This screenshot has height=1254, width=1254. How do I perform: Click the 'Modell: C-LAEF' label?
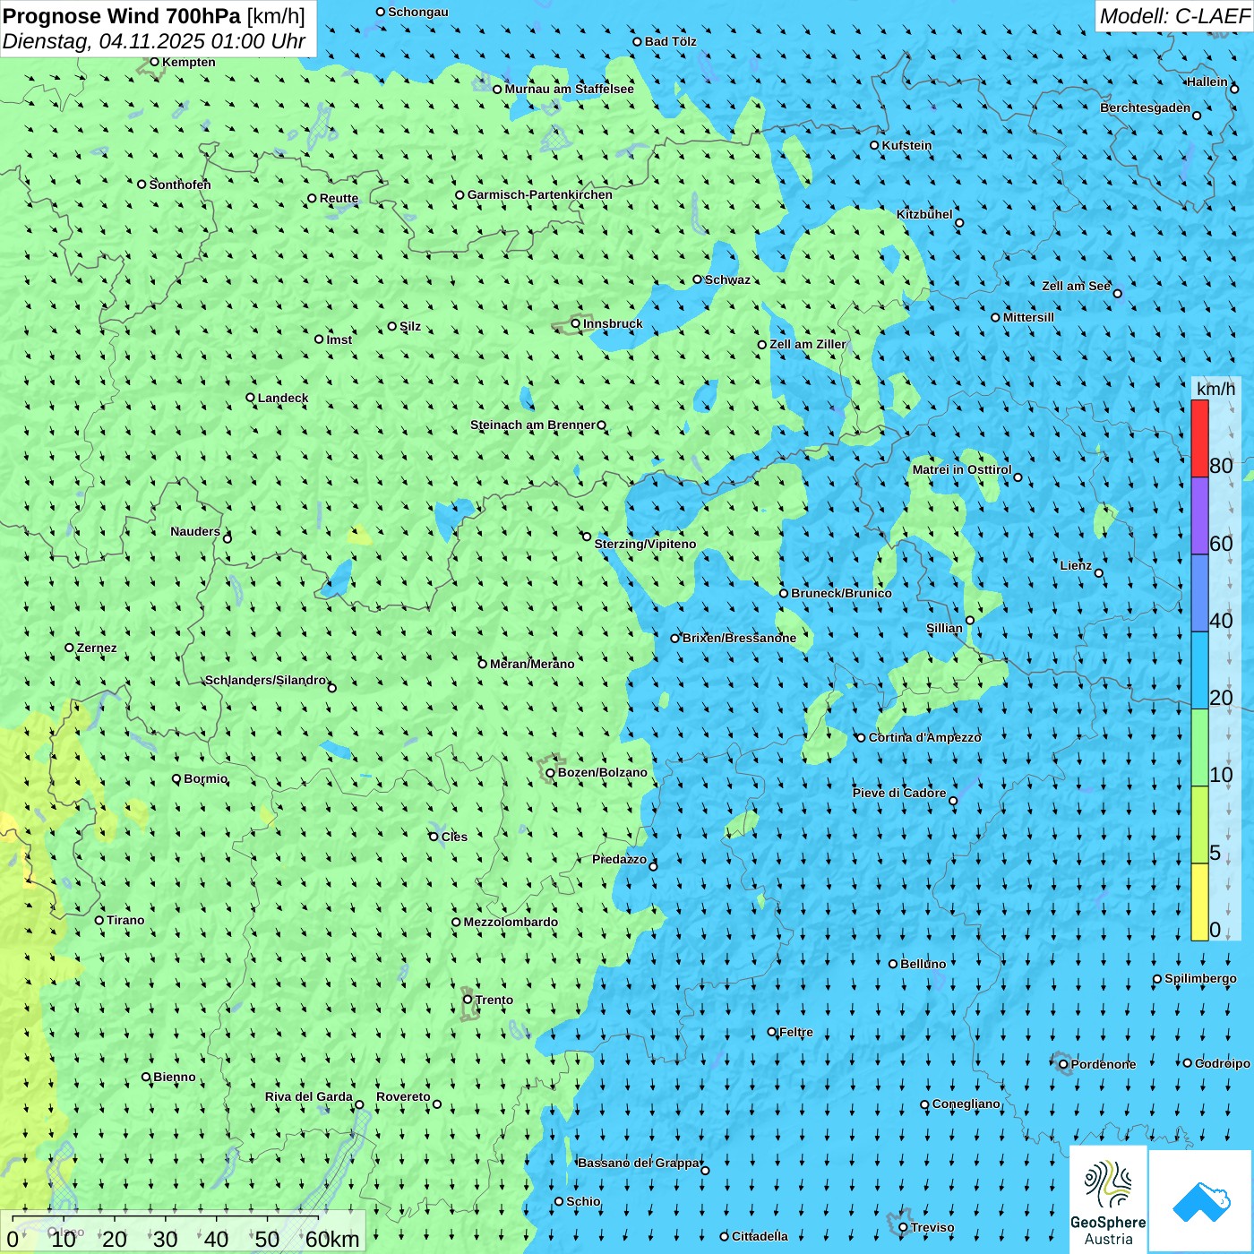[1174, 16]
